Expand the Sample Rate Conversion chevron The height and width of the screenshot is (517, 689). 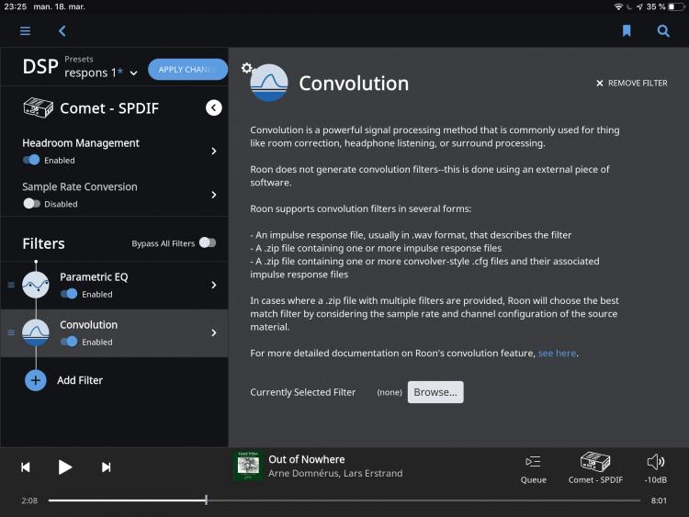tap(213, 195)
